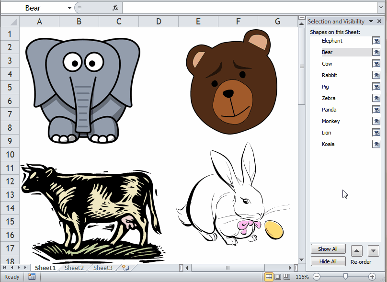
Task: Click the Send Backward re-order down arrow
Action: point(374,251)
